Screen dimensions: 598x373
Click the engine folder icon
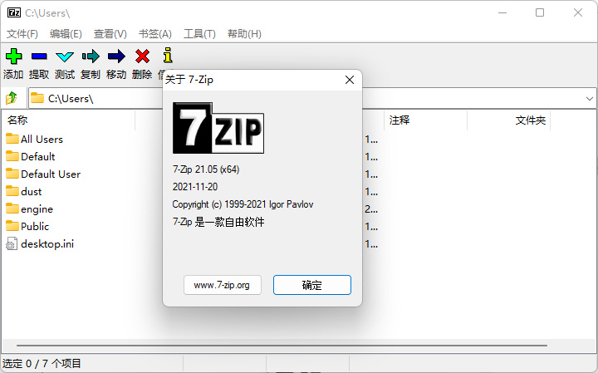[x=12, y=209]
